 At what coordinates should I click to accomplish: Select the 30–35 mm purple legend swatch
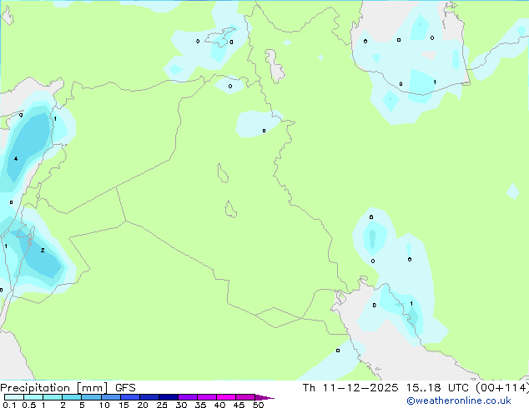pos(188,397)
